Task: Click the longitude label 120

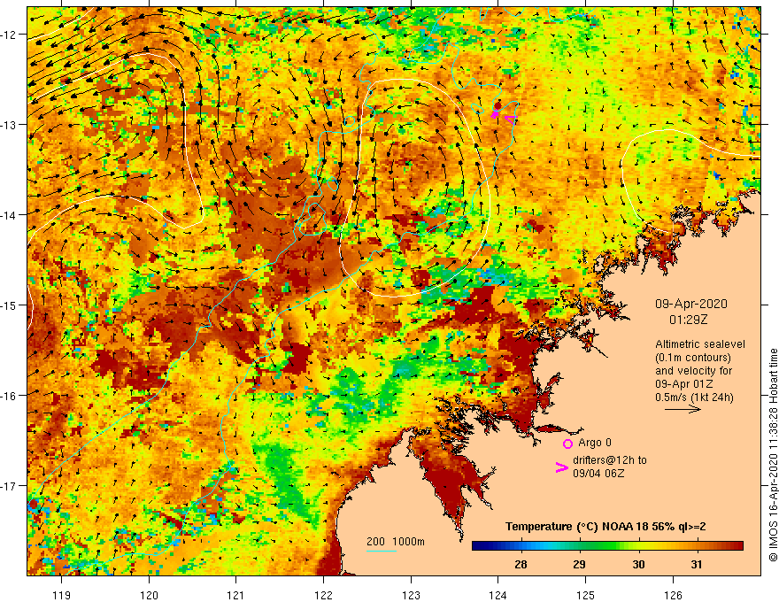Action: coord(149,595)
